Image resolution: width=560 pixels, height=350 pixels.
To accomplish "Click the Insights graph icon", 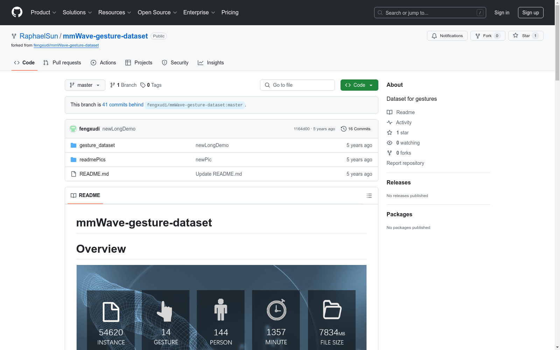I will (201, 63).
